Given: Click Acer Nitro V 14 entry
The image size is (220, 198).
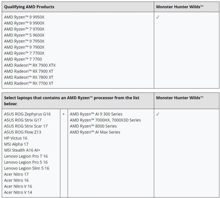Looking at the screenshot, I should (18, 193).
